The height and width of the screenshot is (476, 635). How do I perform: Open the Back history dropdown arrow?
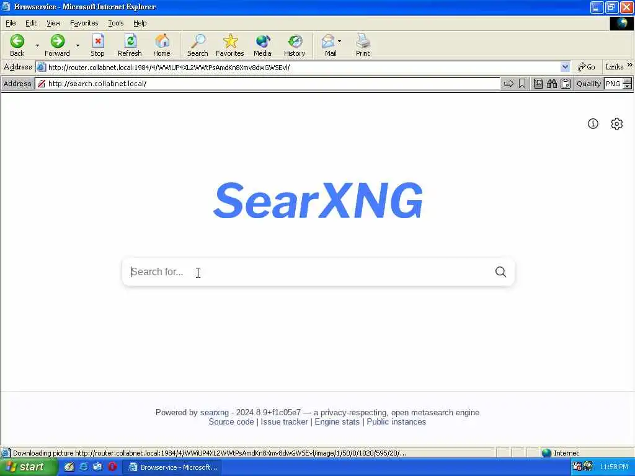coord(37,45)
